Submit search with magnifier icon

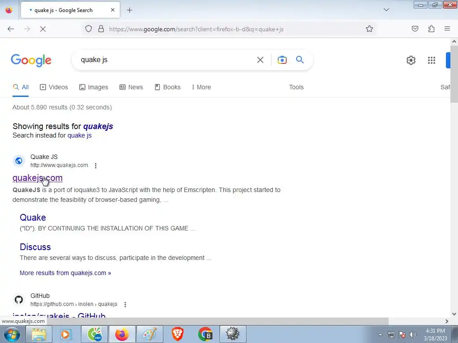pyautogui.click(x=300, y=59)
